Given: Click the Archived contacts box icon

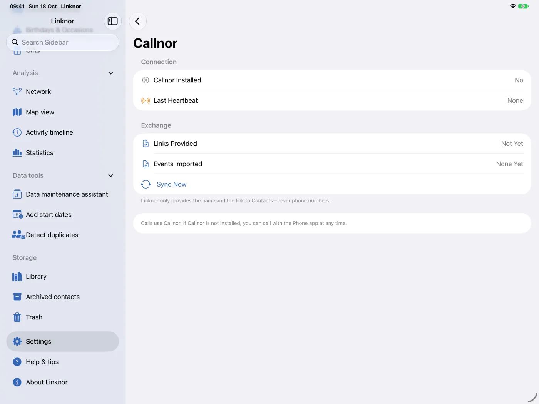Looking at the screenshot, I should click(17, 297).
